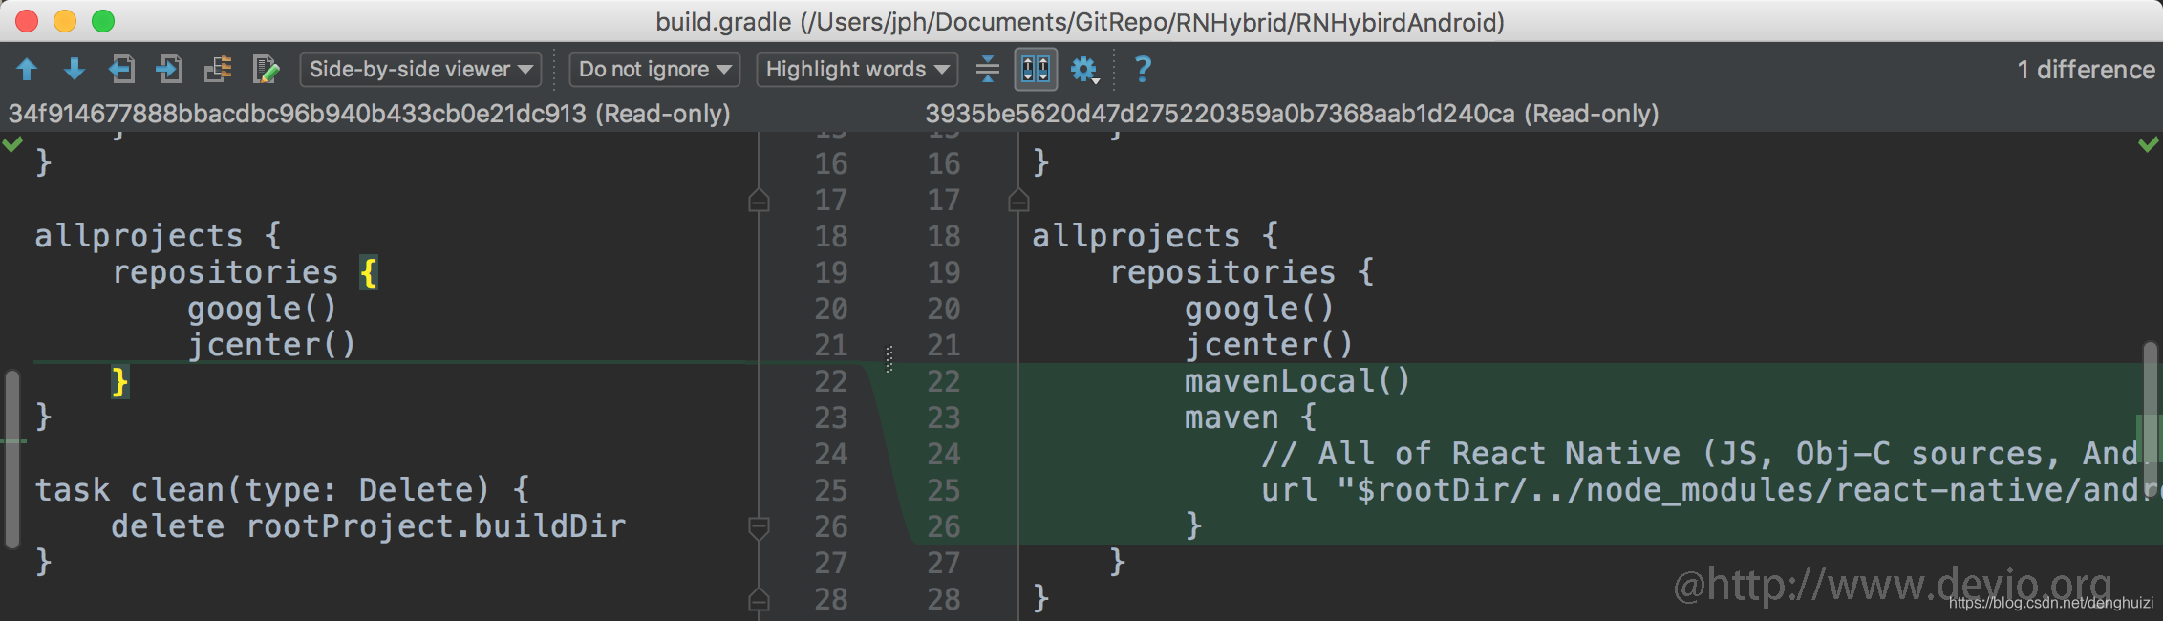Click allprojects in the left pane

pyautogui.click(x=139, y=236)
